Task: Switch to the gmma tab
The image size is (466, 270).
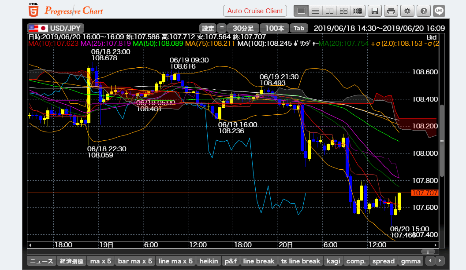Action: click(x=411, y=261)
